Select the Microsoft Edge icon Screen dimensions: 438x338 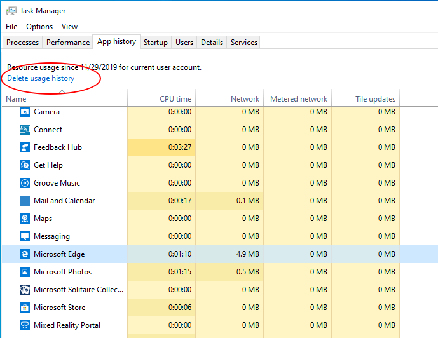(25, 254)
